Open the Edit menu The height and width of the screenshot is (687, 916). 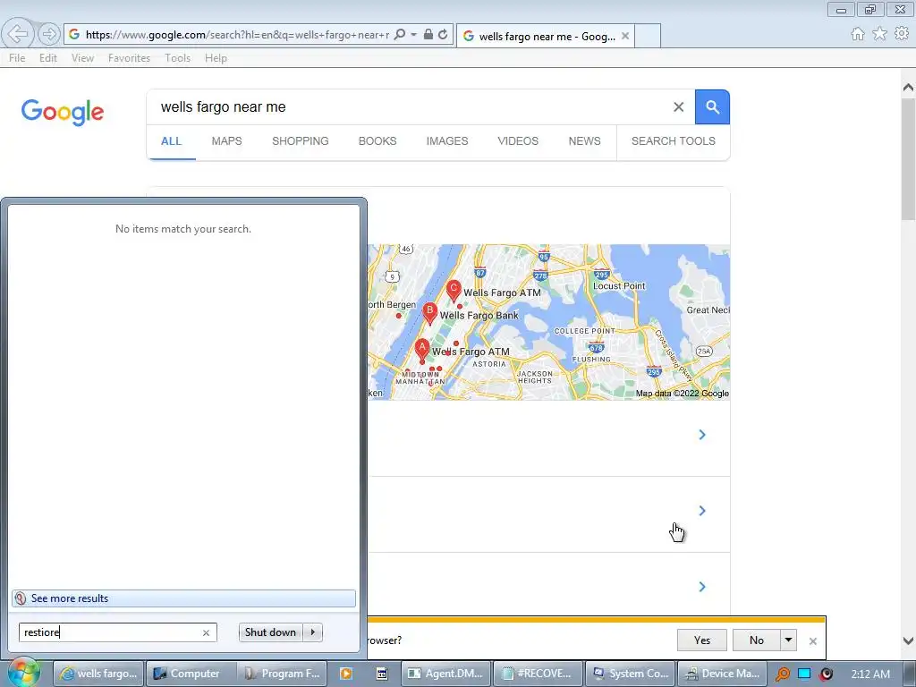click(x=48, y=58)
